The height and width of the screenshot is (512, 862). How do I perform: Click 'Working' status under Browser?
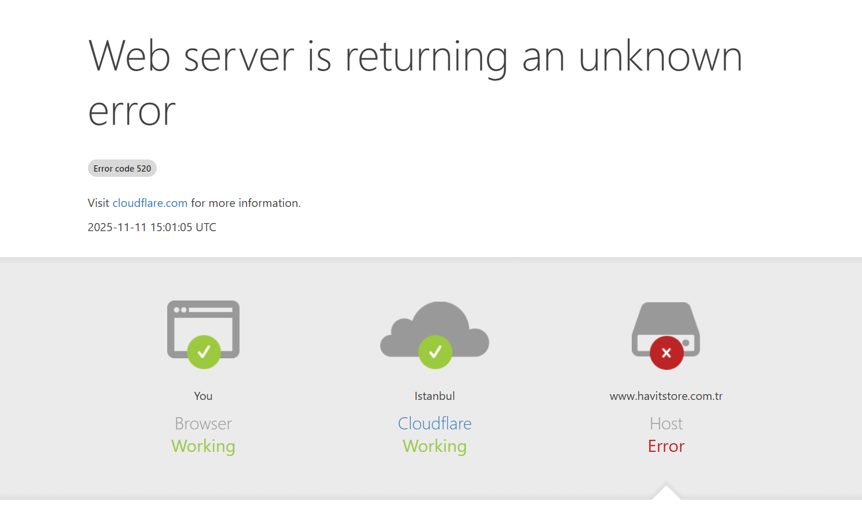tap(203, 446)
